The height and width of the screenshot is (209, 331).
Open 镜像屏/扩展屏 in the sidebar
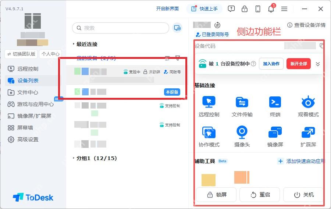pyautogui.click(x=29, y=116)
